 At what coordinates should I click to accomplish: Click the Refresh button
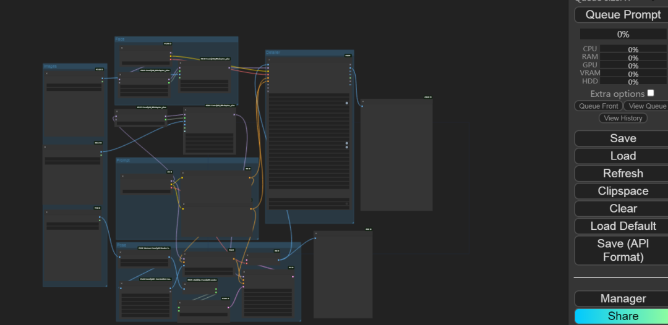[x=622, y=174]
